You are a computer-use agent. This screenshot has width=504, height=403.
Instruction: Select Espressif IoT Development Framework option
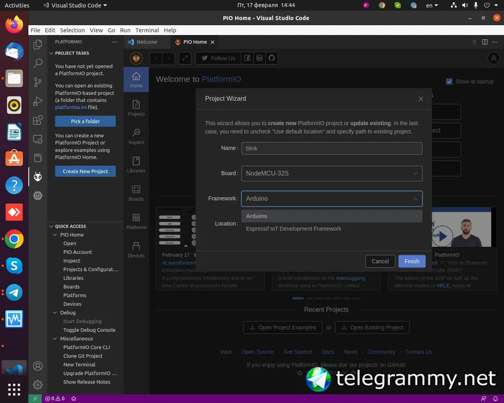click(x=293, y=229)
